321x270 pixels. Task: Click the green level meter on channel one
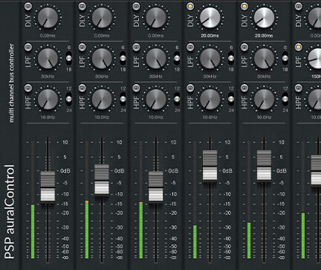[33, 231]
